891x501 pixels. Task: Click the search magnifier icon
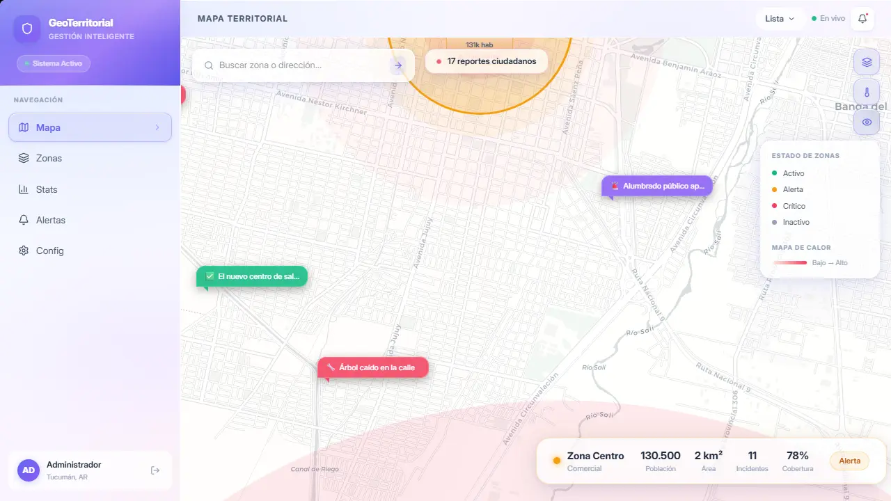click(x=208, y=65)
